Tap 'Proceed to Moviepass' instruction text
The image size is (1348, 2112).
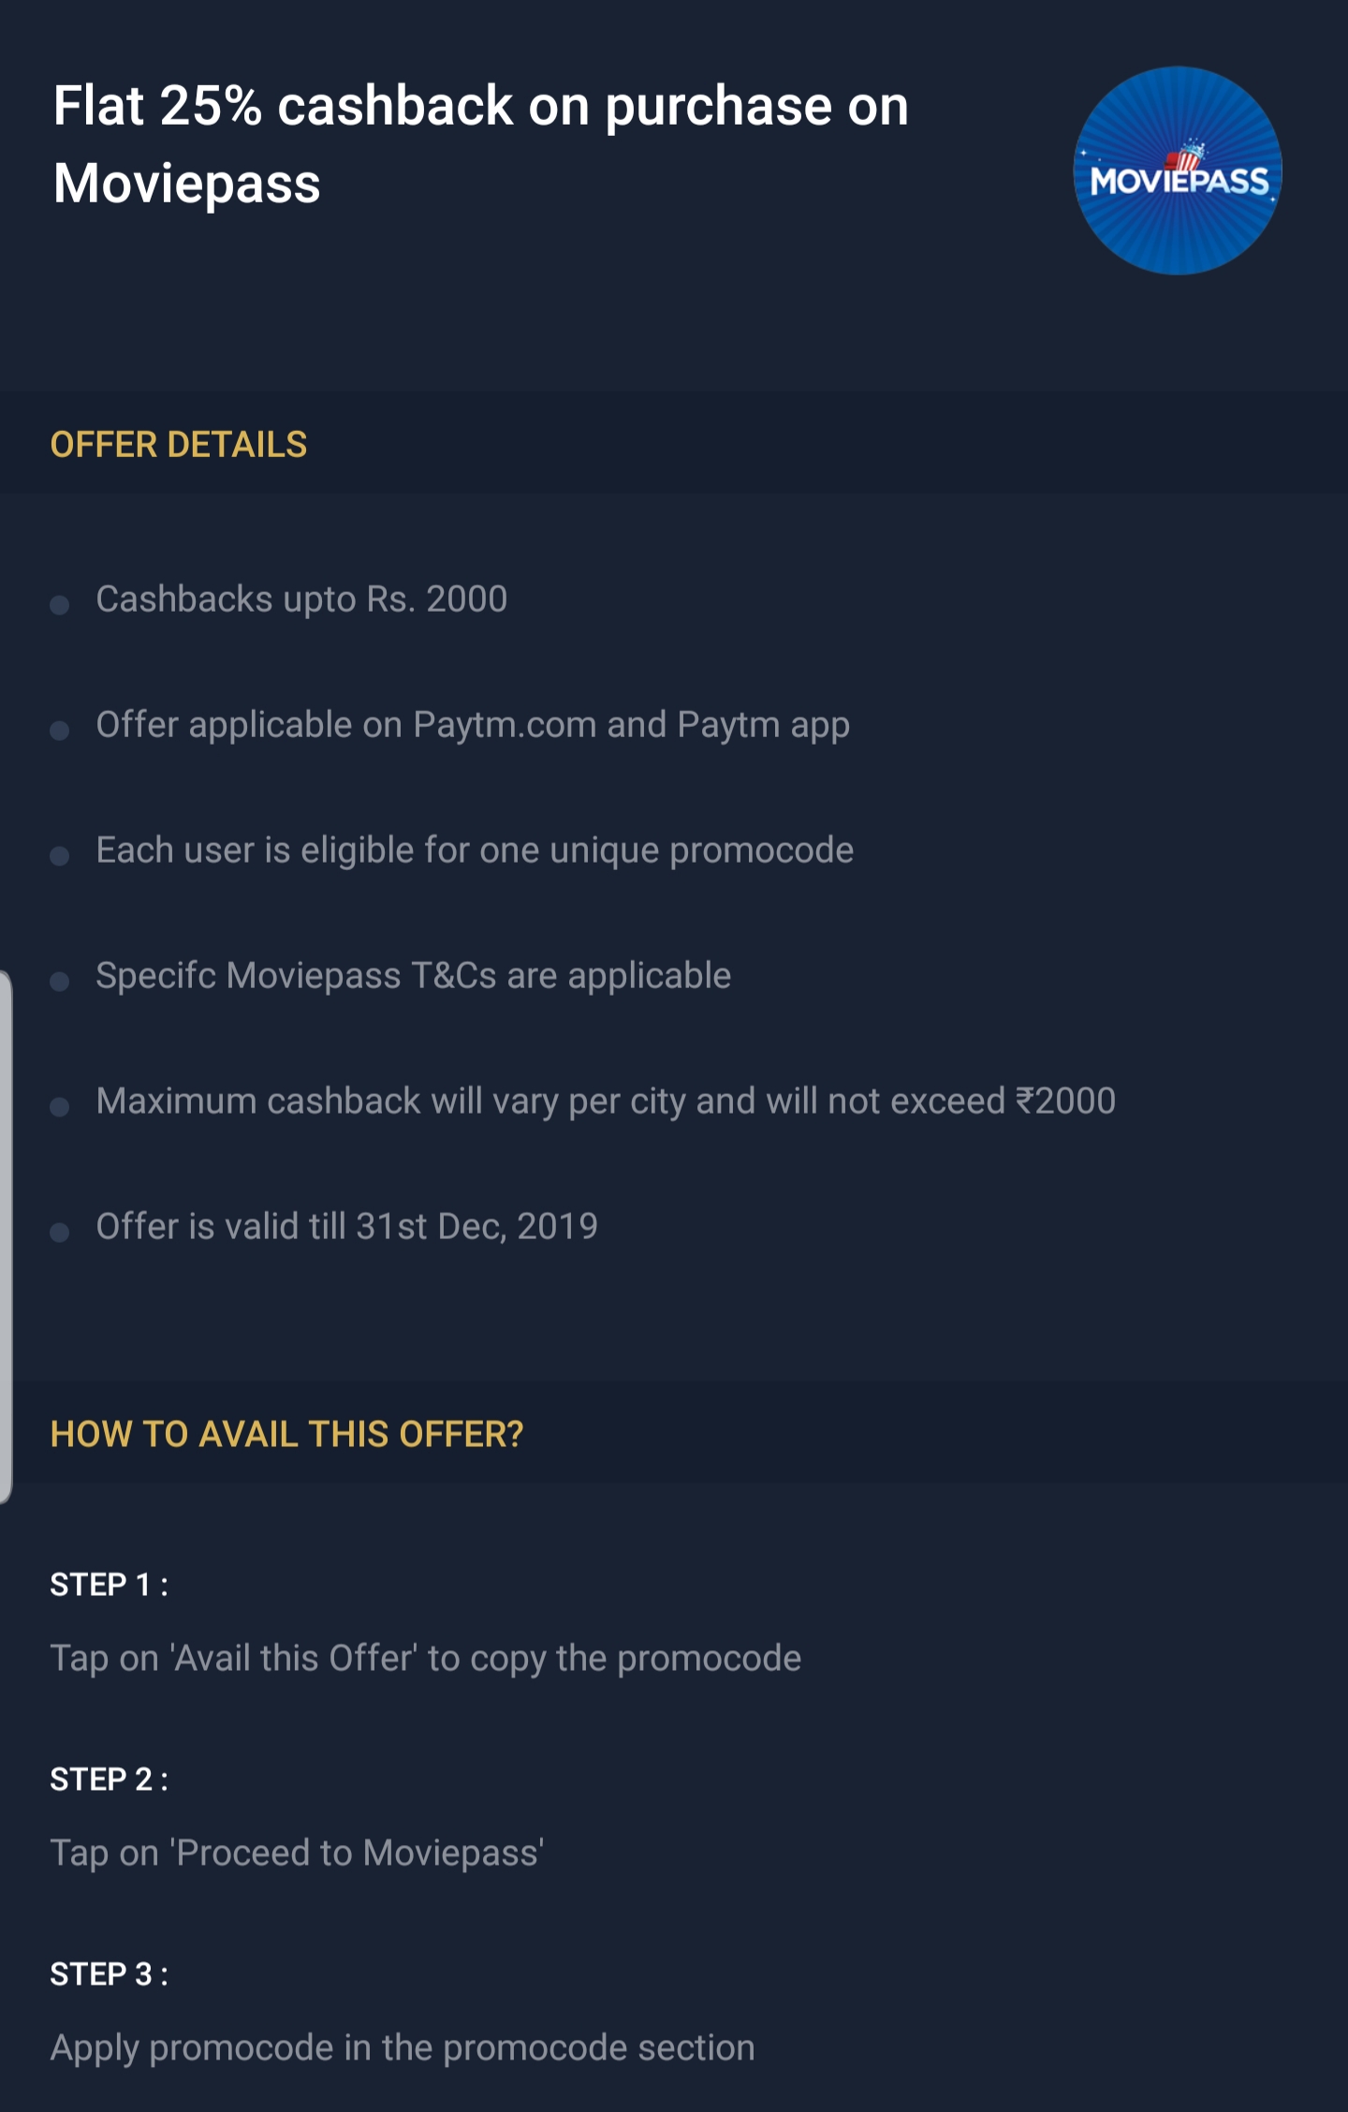[x=297, y=1854]
